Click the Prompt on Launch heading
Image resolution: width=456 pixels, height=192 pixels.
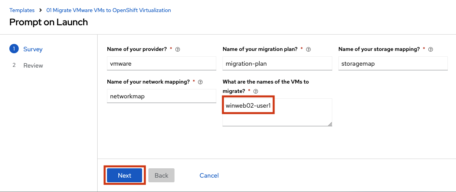point(48,22)
